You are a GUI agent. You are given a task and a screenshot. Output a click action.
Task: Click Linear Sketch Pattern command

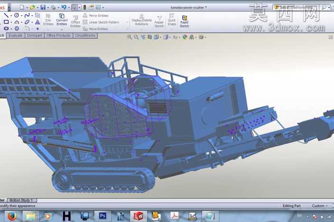click(x=101, y=22)
